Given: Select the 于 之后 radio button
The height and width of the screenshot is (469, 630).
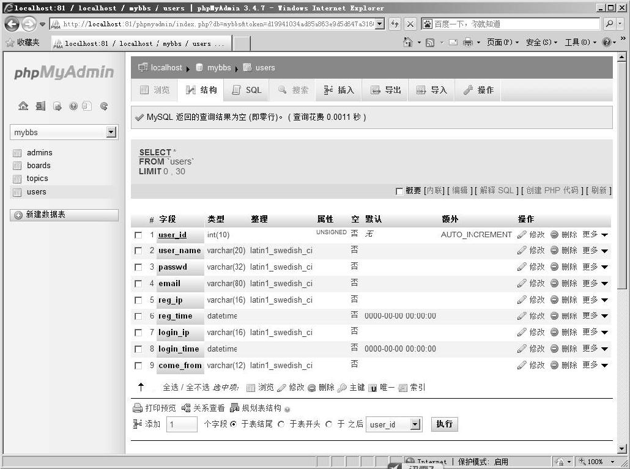Looking at the screenshot, I should coord(328,424).
